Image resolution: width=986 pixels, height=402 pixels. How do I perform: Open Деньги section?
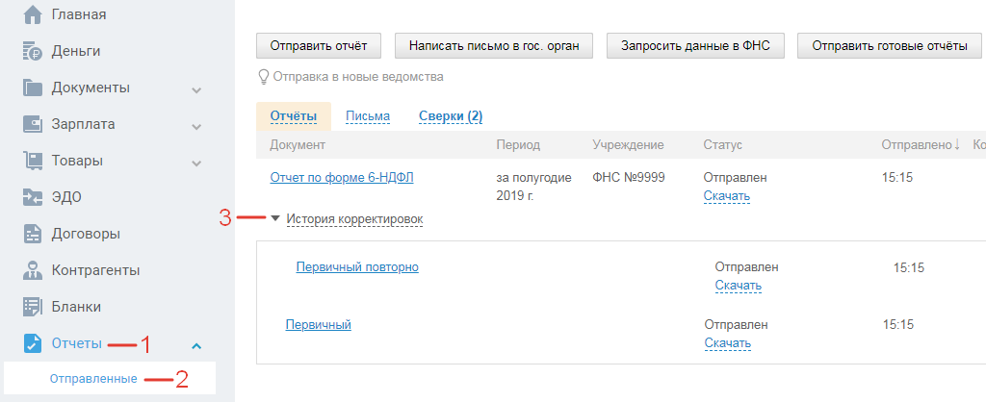tap(76, 51)
